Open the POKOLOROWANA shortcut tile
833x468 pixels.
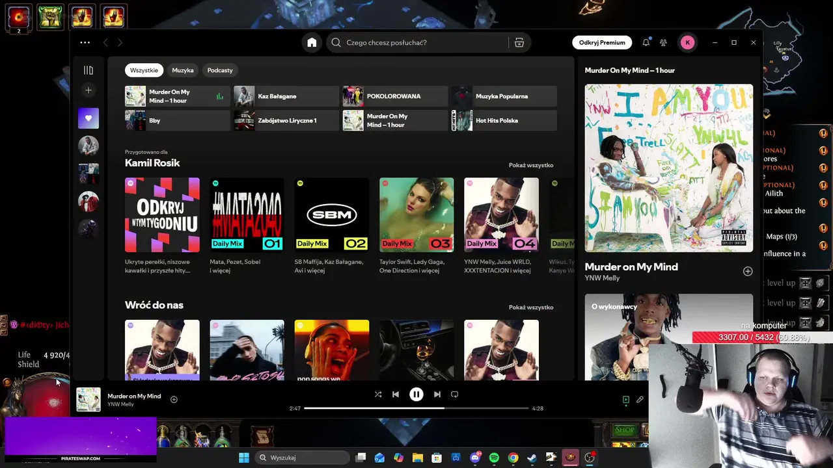point(395,96)
